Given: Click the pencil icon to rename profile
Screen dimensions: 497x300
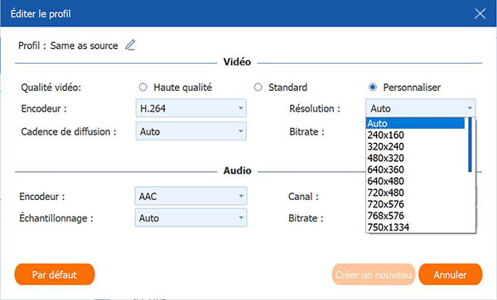Looking at the screenshot, I should pyautogui.click(x=130, y=45).
